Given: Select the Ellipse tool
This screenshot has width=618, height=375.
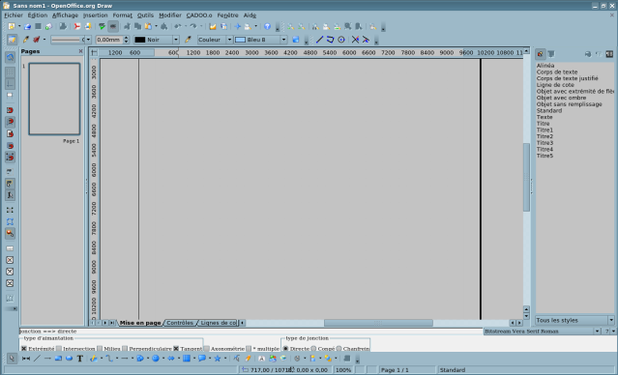Looking at the screenshot, I should (x=69, y=359).
